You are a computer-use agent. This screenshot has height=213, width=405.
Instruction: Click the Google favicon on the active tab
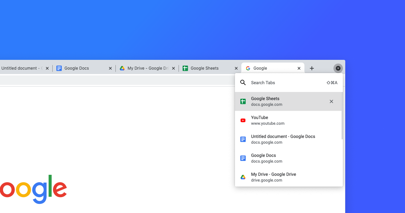(248, 68)
